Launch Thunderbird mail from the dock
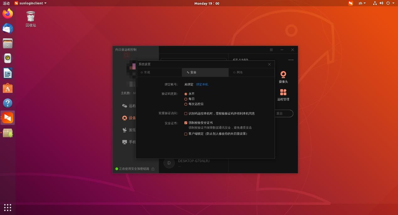 8,29
